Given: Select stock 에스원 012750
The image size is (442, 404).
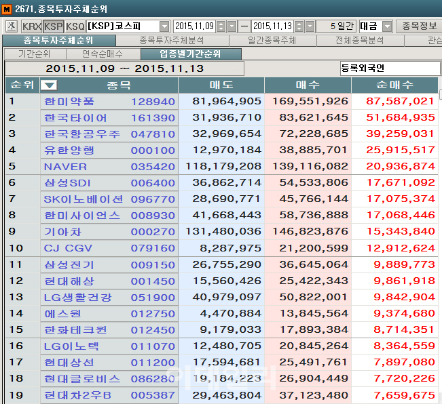Looking at the screenshot, I should click(x=109, y=314).
